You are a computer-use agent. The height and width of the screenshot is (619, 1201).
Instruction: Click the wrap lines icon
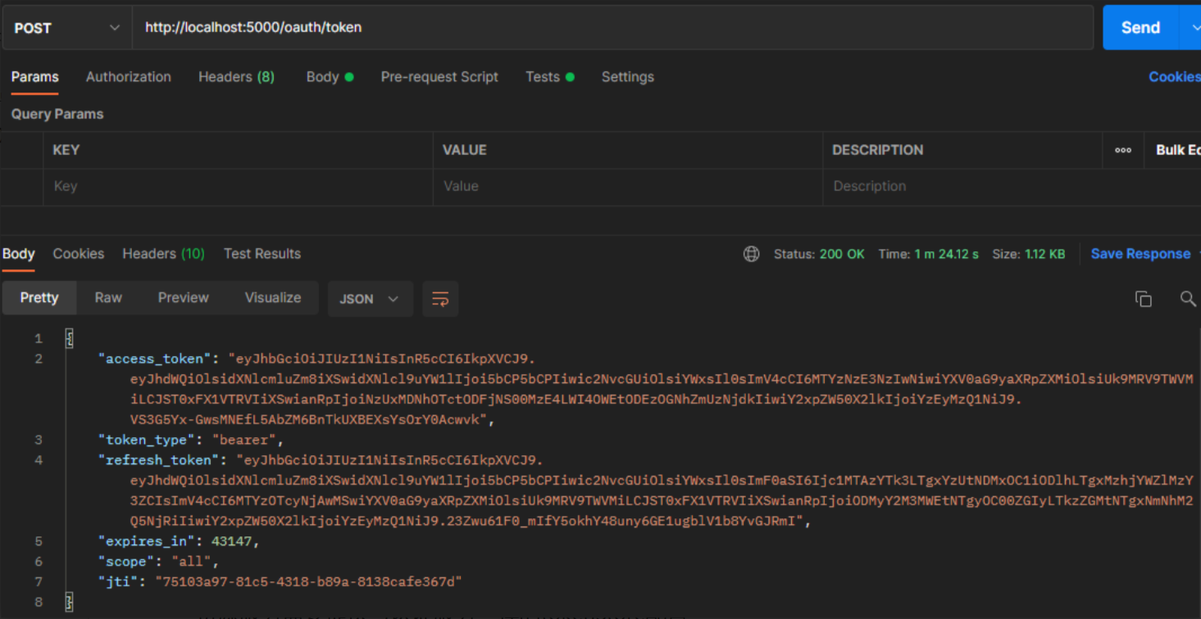click(x=440, y=299)
